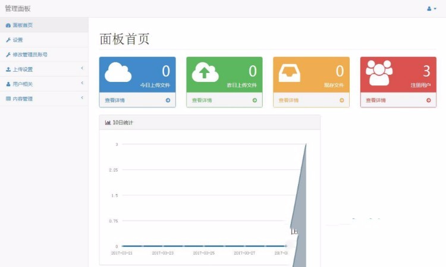Click the 管理面板 brand title
446x267 pixels.
(x=18, y=8)
